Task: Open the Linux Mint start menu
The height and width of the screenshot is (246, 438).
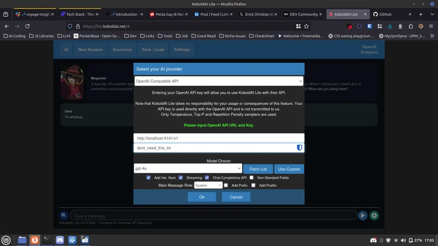Action: [x=6, y=240]
